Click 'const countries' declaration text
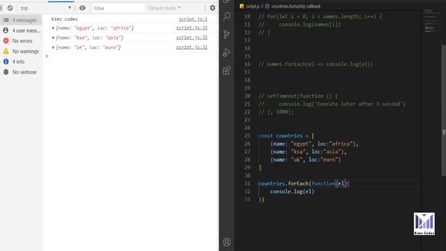Image resolution: width=446 pixels, height=251 pixels. click(280, 136)
